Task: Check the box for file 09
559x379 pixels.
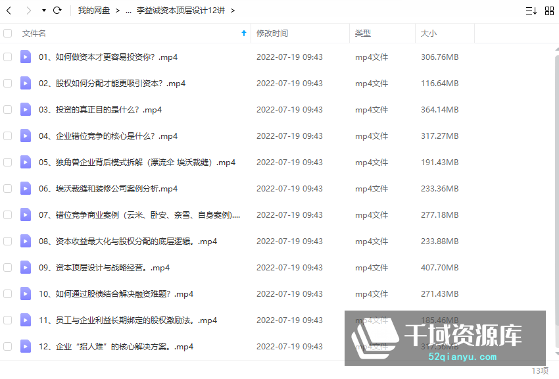Action: [7, 268]
